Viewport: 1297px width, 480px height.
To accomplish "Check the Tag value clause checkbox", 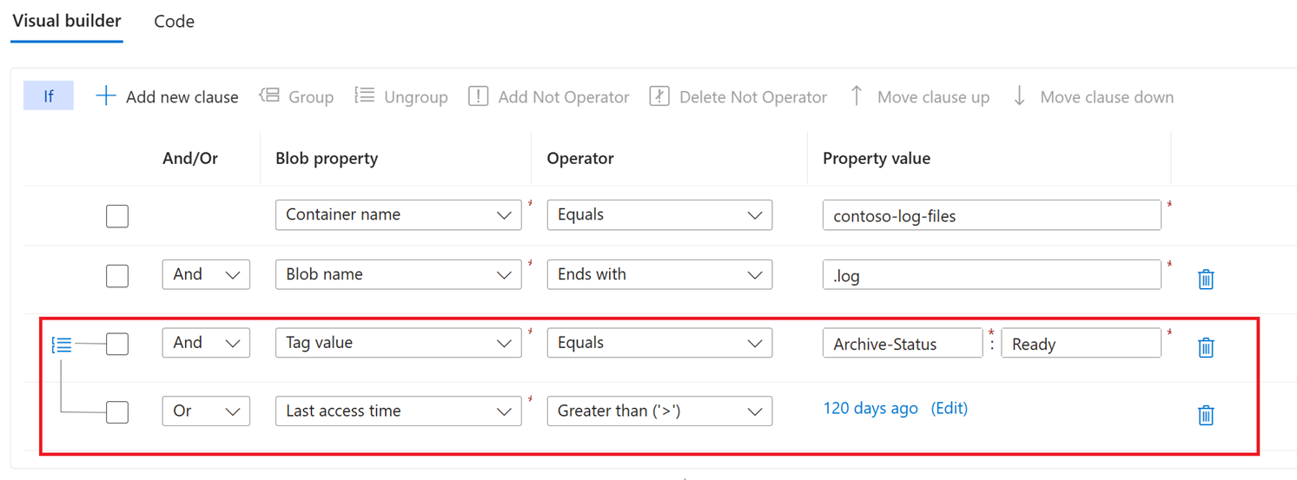I will point(117,344).
